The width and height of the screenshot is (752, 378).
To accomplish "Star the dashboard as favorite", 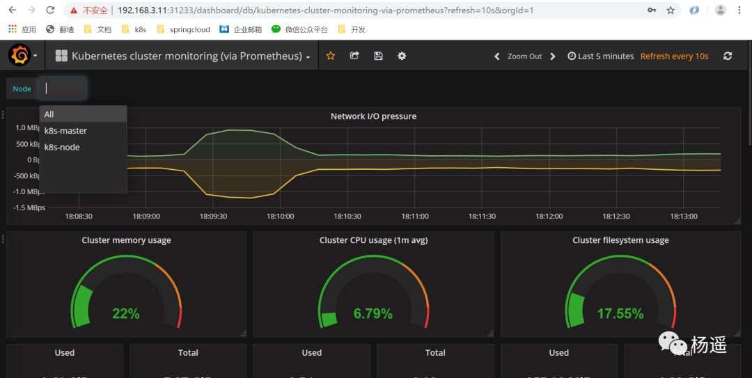I will (331, 56).
